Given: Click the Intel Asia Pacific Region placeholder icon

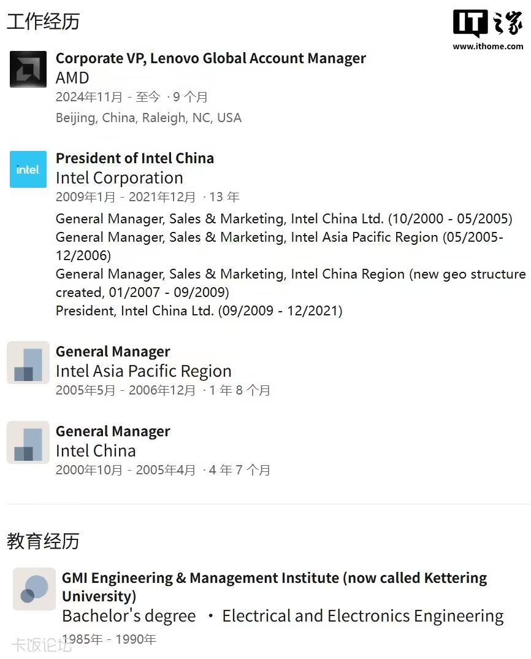Looking at the screenshot, I should 28,363.
